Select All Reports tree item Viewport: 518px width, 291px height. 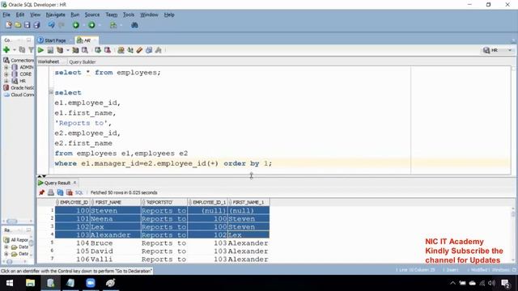pyautogui.click(x=16, y=240)
